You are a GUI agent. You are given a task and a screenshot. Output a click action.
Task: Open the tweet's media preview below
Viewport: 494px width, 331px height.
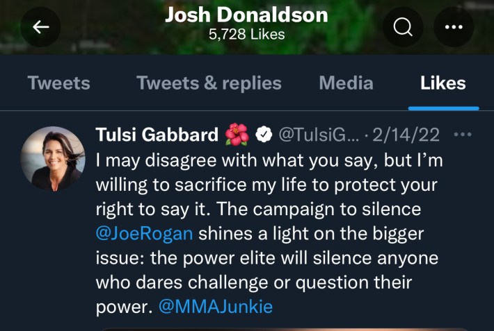pyautogui.click(x=285, y=329)
